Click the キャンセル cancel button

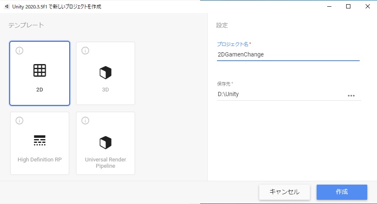[x=285, y=192]
